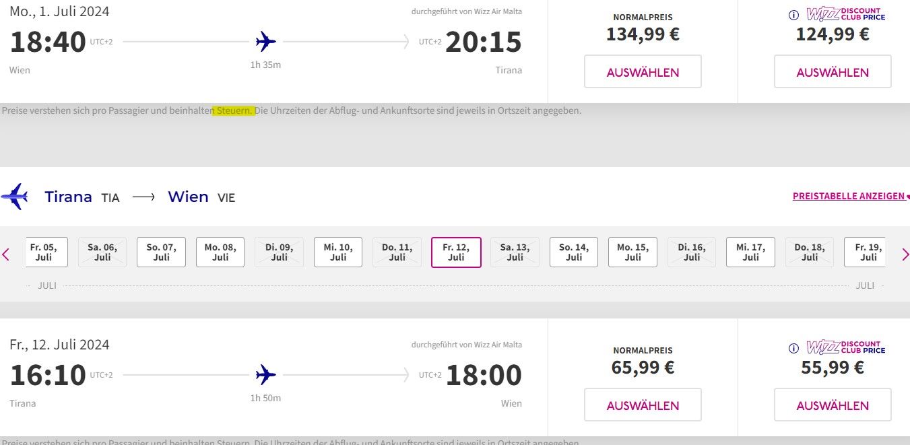The width and height of the screenshot is (910, 445).
Task: Show earlier dates with left carousel arrow
Action: 6,254
